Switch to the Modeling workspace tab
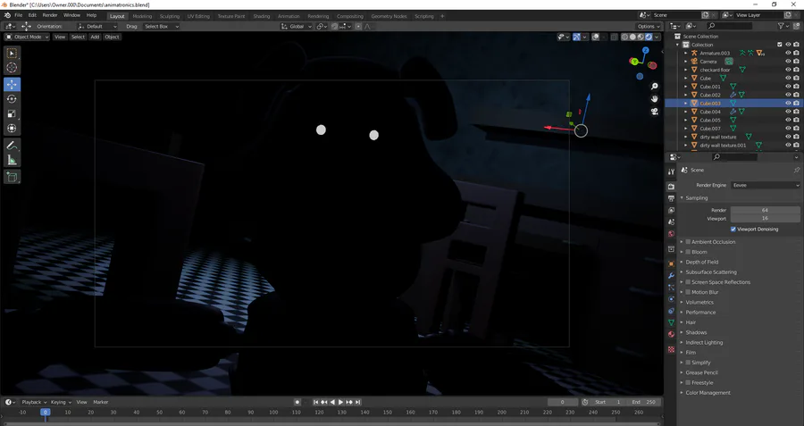This screenshot has height=426, width=804. 142,16
